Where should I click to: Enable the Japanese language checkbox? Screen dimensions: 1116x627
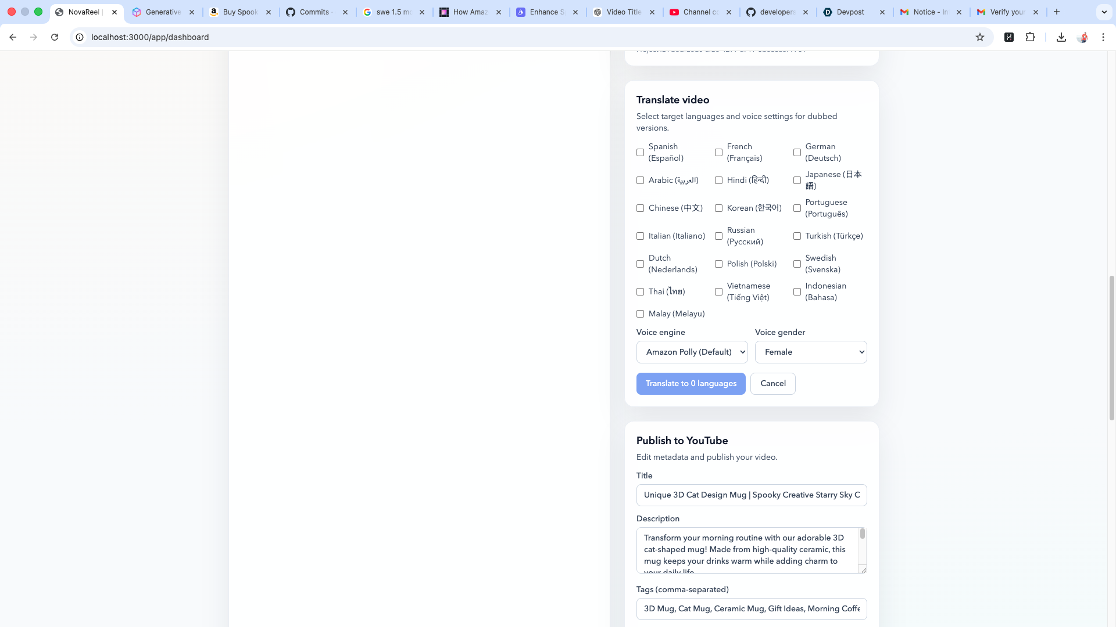pos(797,181)
